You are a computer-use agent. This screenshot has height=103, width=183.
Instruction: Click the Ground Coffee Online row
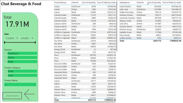(x=85, y=67)
